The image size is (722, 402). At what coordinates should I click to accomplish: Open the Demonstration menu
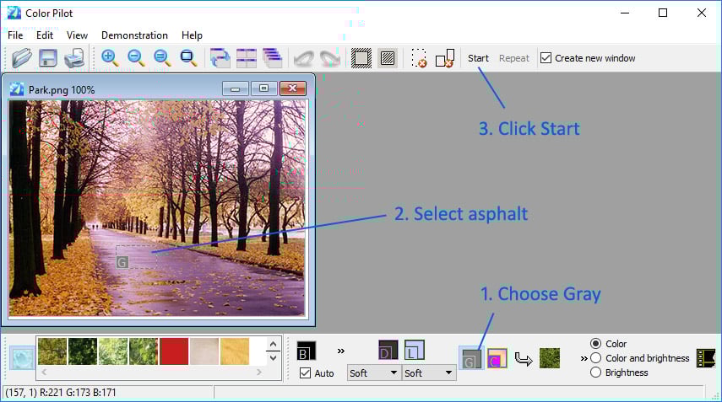(134, 35)
